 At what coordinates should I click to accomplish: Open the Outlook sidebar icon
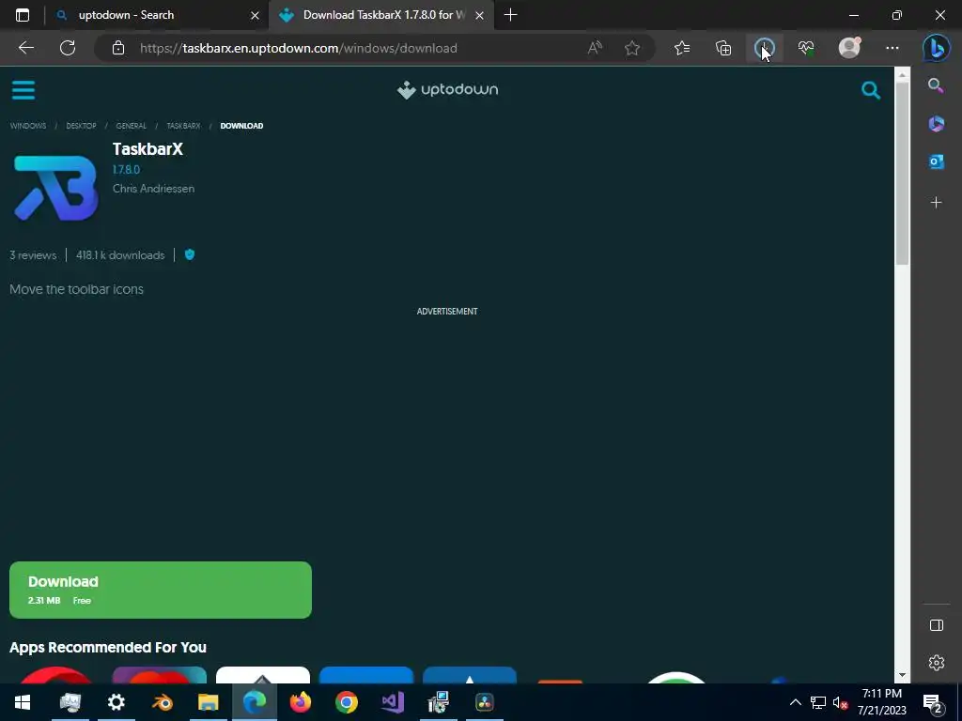click(x=936, y=161)
